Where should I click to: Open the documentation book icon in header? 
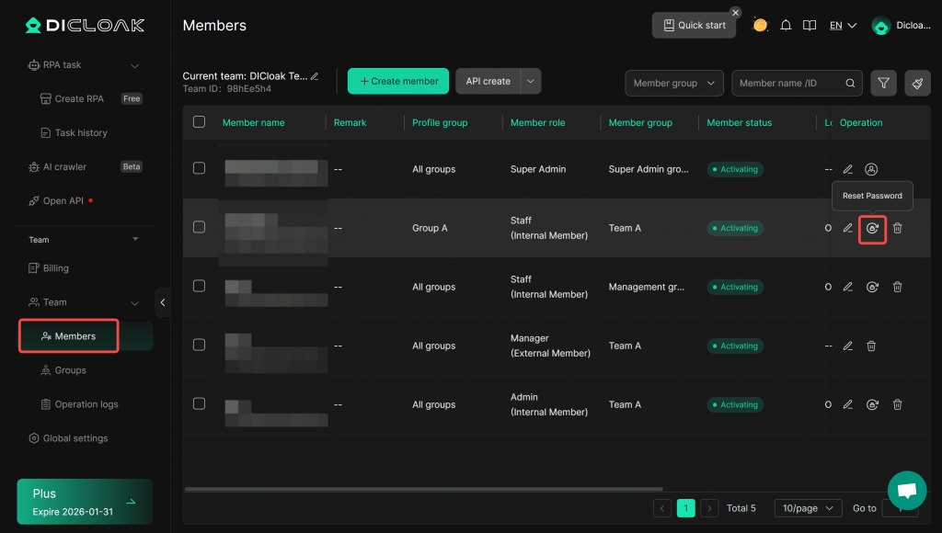810,26
